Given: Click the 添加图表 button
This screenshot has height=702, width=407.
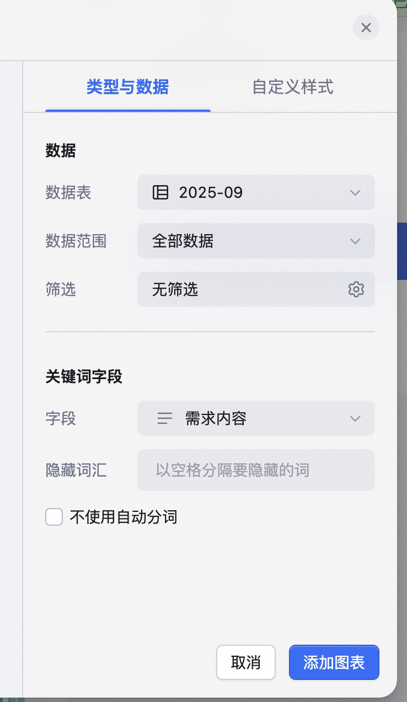Looking at the screenshot, I should [334, 662].
